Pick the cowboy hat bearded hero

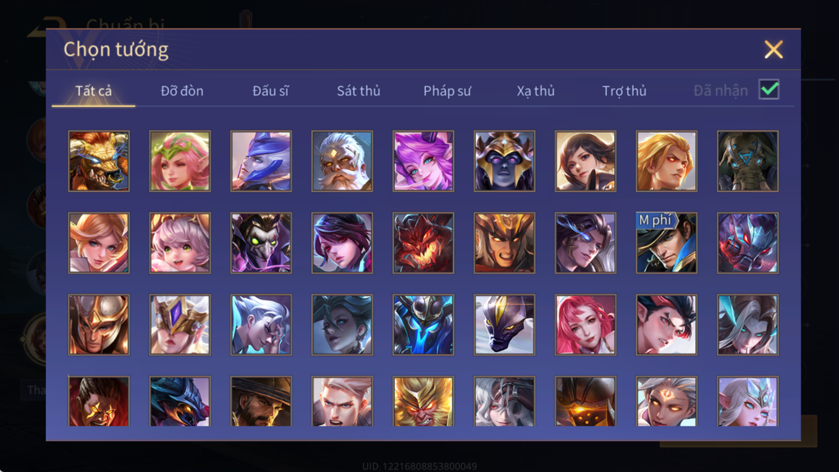point(261,401)
